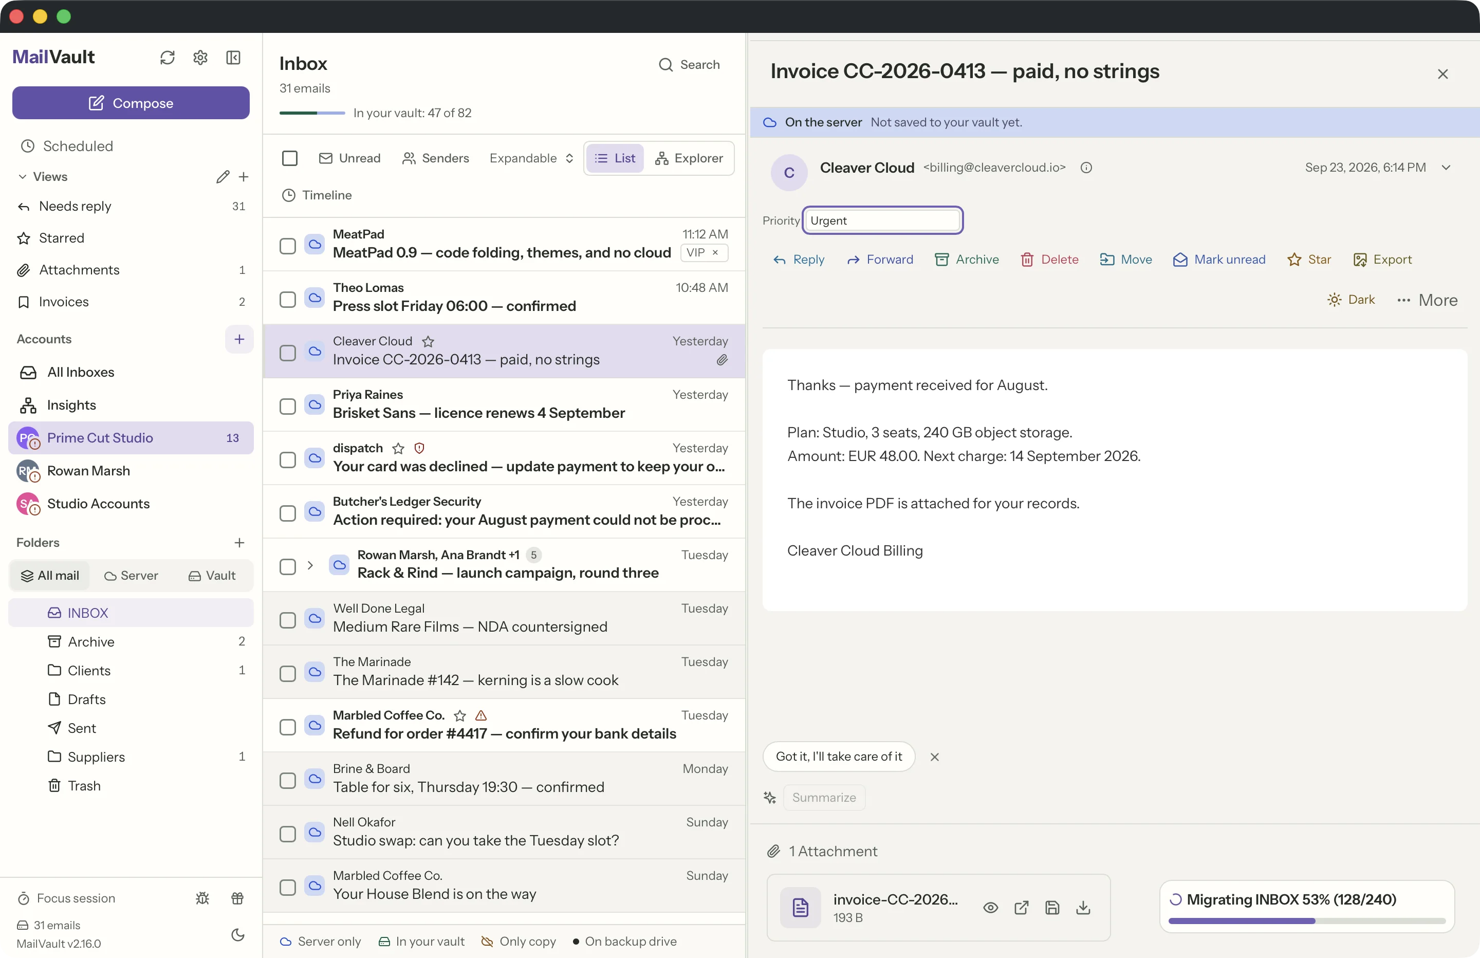1480x958 pixels.
Task: Select the All mail folder tab
Action: (50, 576)
